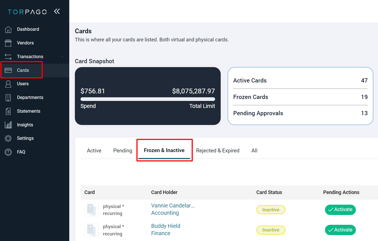Click Buddy Hield's Inactive status badge

pyautogui.click(x=271, y=230)
